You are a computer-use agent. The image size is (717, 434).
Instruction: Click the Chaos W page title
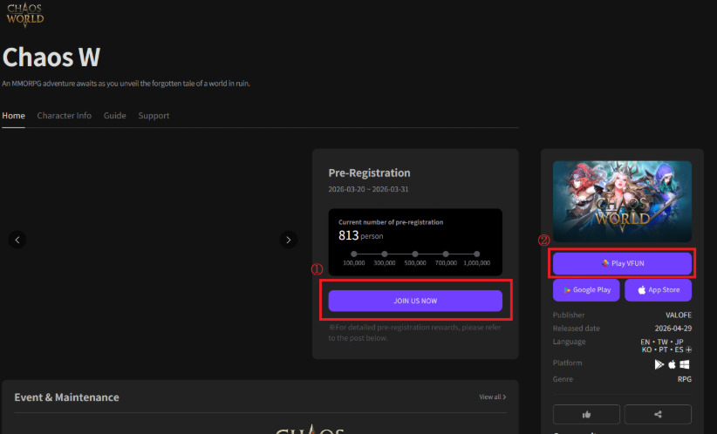(51, 58)
